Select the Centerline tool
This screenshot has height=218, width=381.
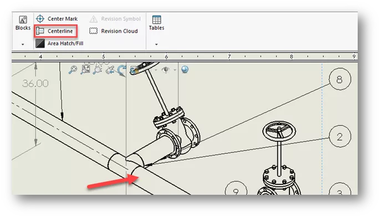click(56, 31)
